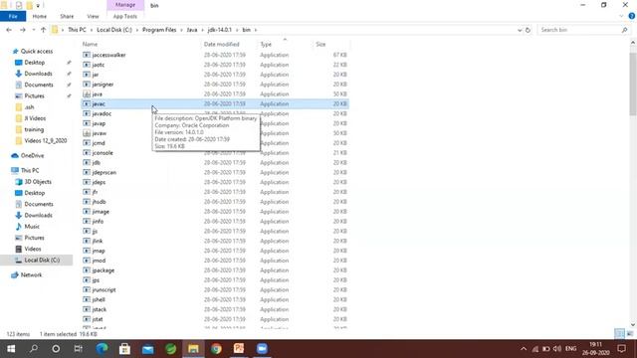
Task: Click the Back navigation arrow
Action: (9, 30)
